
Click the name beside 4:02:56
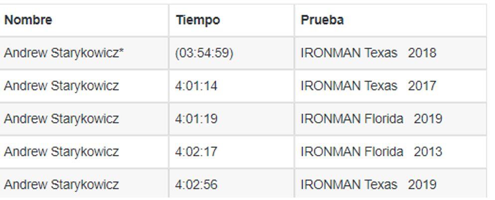(x=62, y=185)
